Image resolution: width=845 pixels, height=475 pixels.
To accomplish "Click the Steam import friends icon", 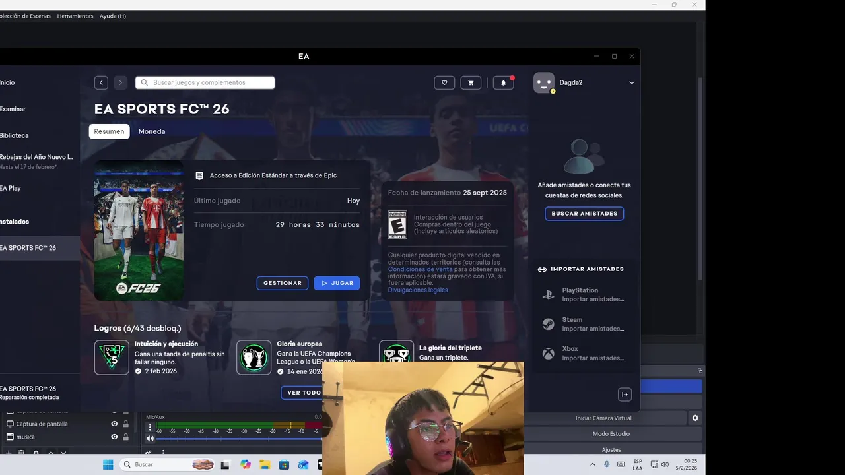I will pyautogui.click(x=548, y=324).
